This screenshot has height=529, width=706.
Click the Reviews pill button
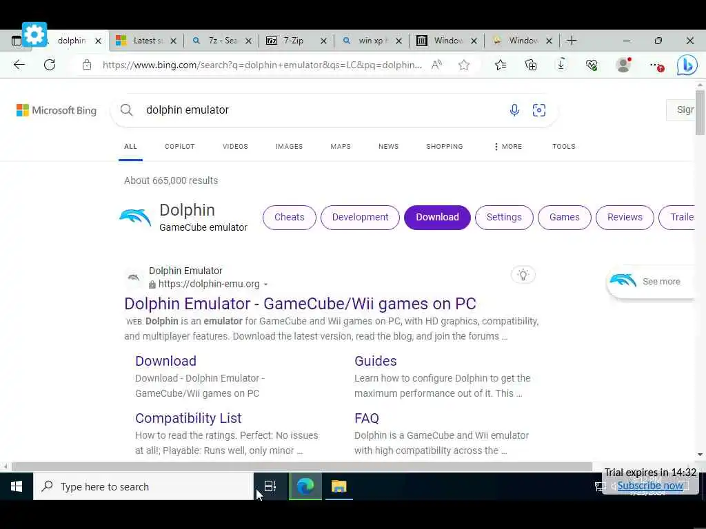pos(625,217)
